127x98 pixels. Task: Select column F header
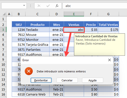(91, 14)
